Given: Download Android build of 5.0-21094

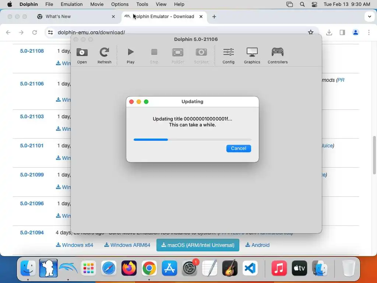Looking at the screenshot, I should click(257, 245).
